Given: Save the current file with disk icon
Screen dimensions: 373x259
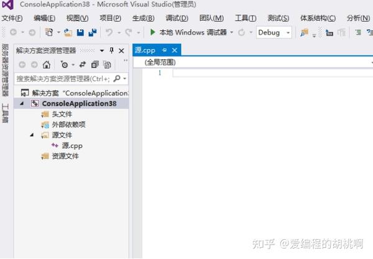Looking at the screenshot, I should coord(80,32).
